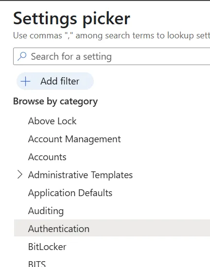The height and width of the screenshot is (267, 210).
Task: Select the Above Lock category
Action: click(52, 121)
